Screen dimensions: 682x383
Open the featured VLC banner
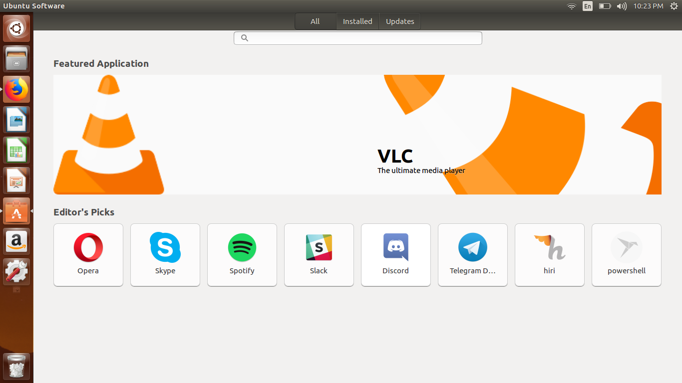tap(357, 135)
